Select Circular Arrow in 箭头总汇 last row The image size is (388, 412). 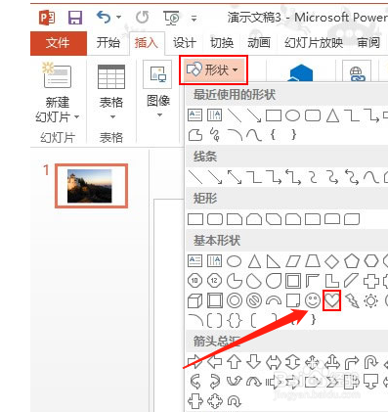(x=234, y=401)
